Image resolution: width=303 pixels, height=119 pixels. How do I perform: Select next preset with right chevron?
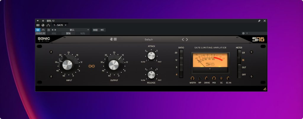coord(187,40)
